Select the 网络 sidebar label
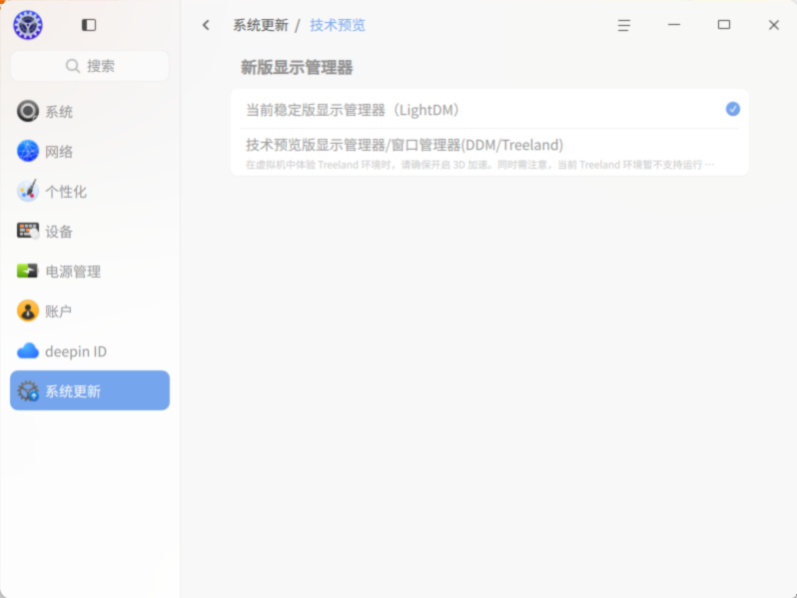The height and width of the screenshot is (598, 797). pyautogui.click(x=59, y=152)
